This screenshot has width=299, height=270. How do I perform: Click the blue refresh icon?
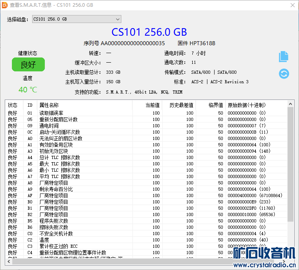[x=284, y=74]
